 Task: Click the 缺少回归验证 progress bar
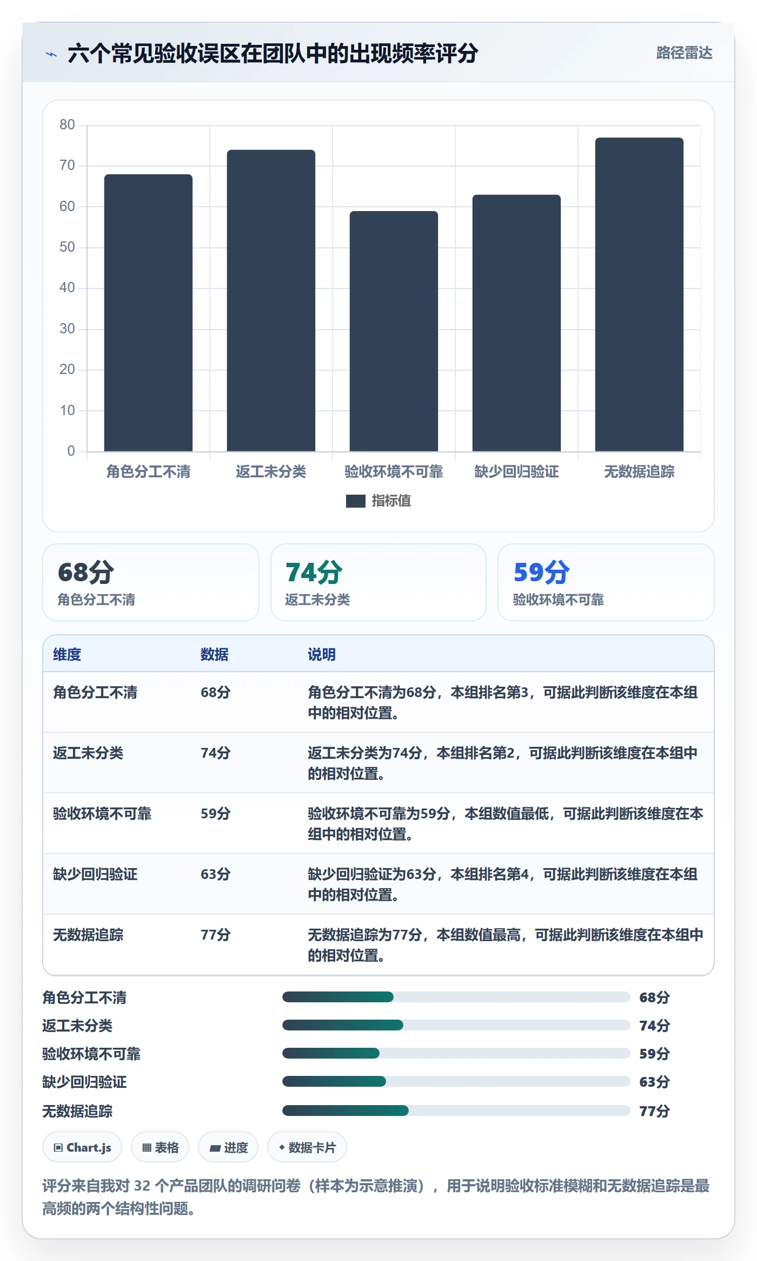456,1081
